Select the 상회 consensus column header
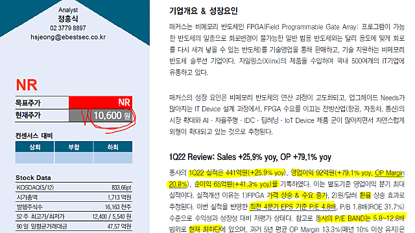This screenshot has height=233, width=415. pos(34,147)
